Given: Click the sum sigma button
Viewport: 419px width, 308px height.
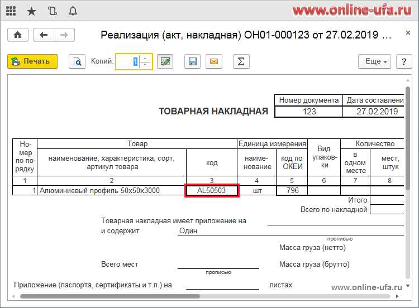Looking at the screenshot, I should 240,61.
